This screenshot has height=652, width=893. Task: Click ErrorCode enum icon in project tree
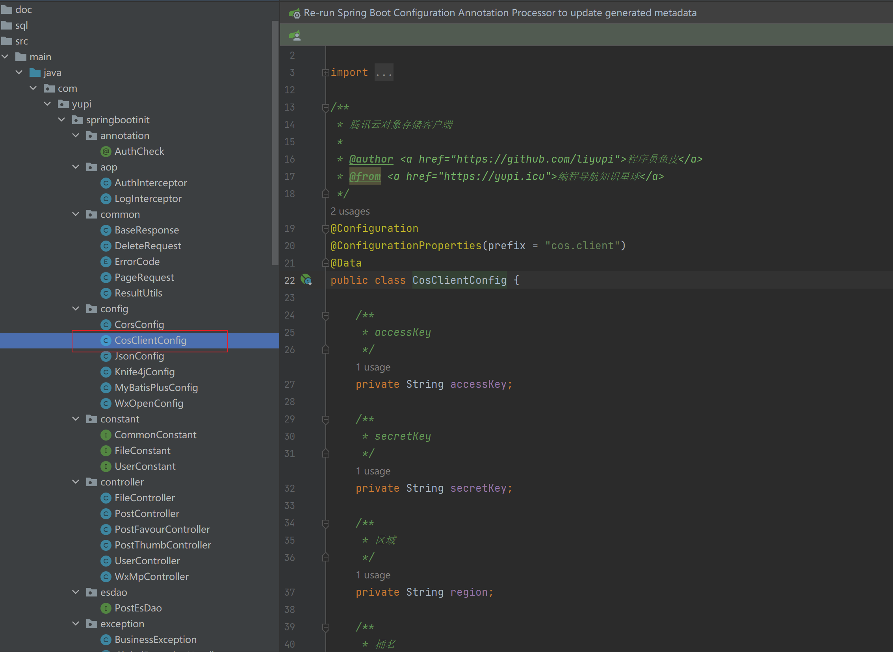coord(106,262)
